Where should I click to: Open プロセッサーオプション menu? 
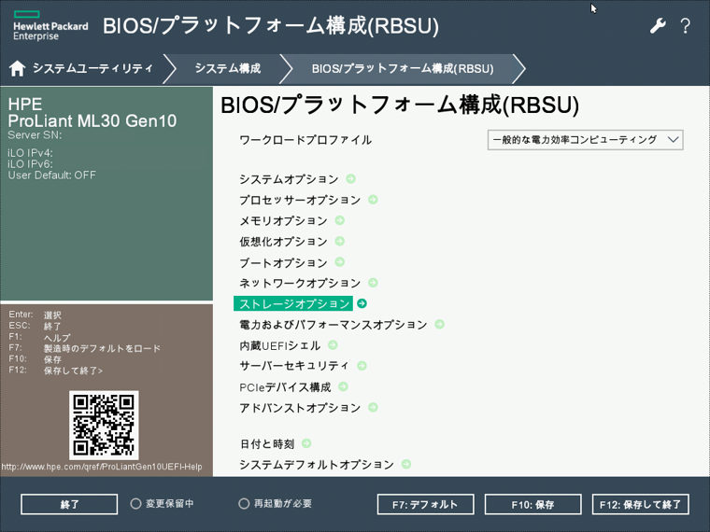(300, 200)
